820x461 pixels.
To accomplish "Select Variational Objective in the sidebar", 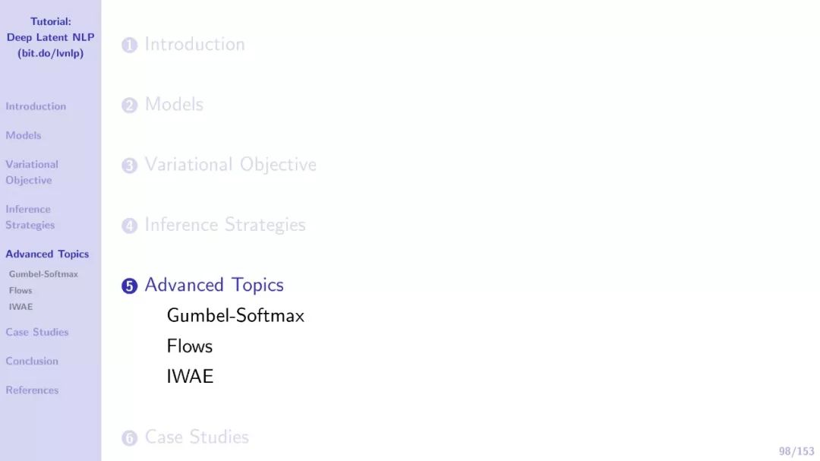I will tap(32, 172).
